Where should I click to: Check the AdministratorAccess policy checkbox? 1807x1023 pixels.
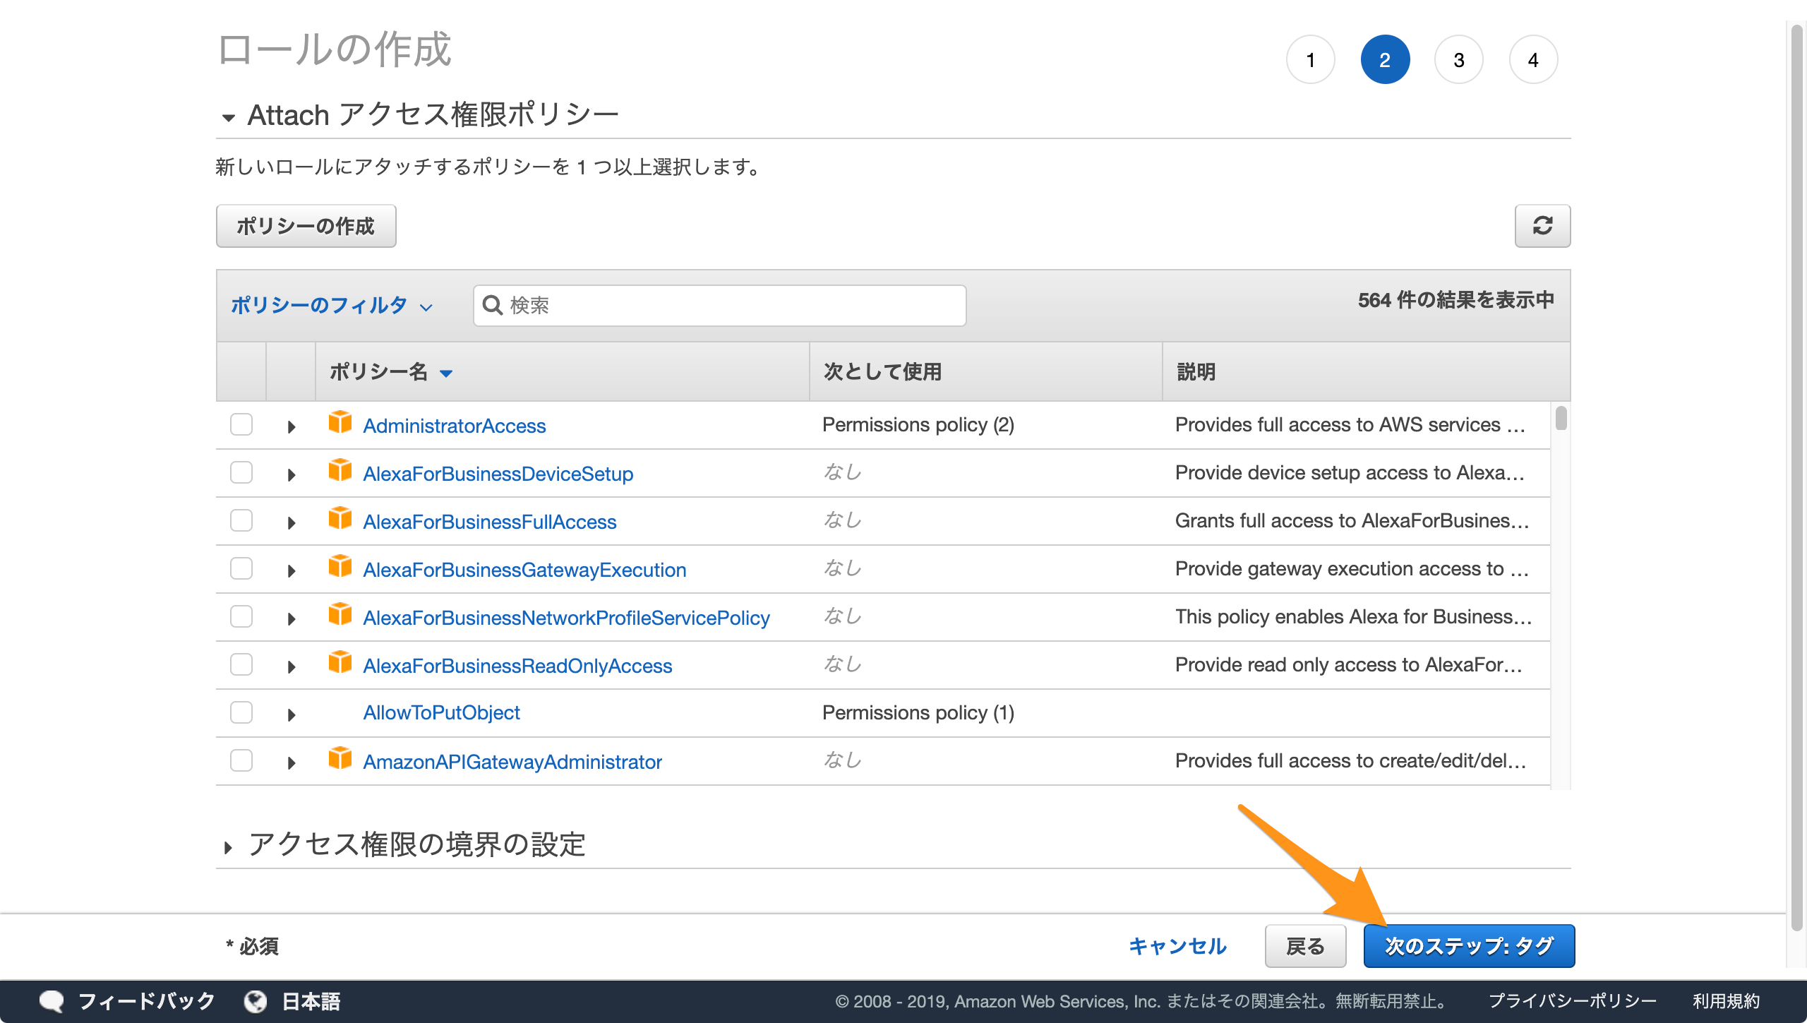241,424
